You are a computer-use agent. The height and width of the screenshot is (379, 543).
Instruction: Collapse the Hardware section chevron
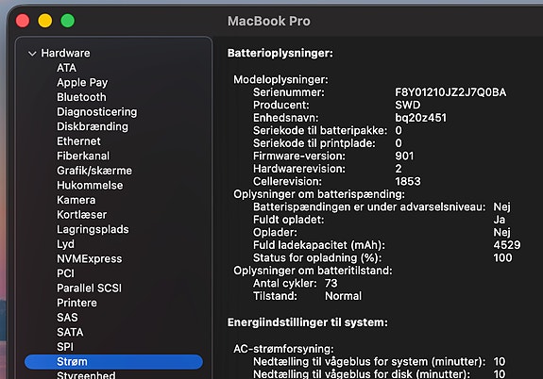(x=32, y=54)
